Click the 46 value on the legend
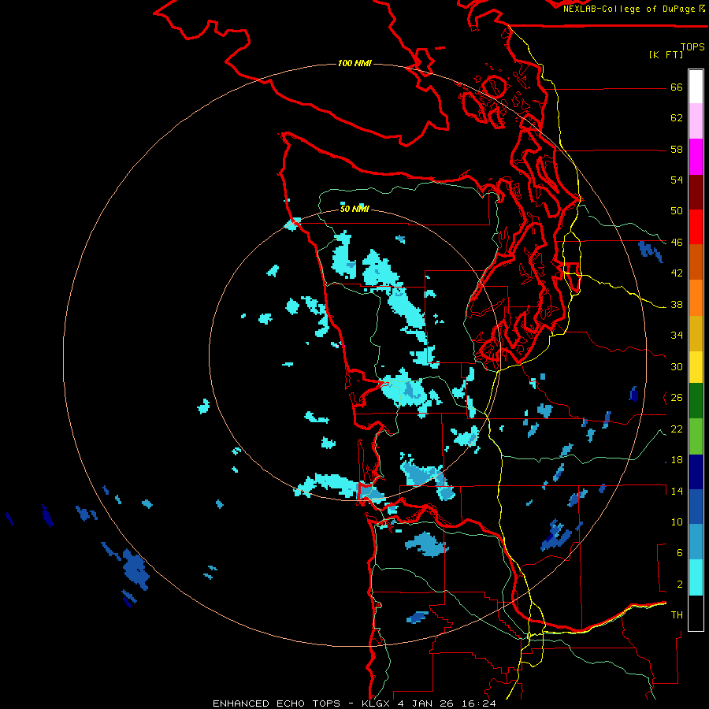This screenshot has height=709, width=709. tap(677, 243)
